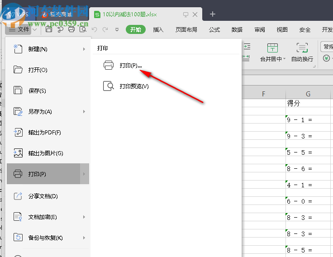333x257 pixels.
Task: Expand the 新建(N) submenu arrow
Action: (84, 49)
